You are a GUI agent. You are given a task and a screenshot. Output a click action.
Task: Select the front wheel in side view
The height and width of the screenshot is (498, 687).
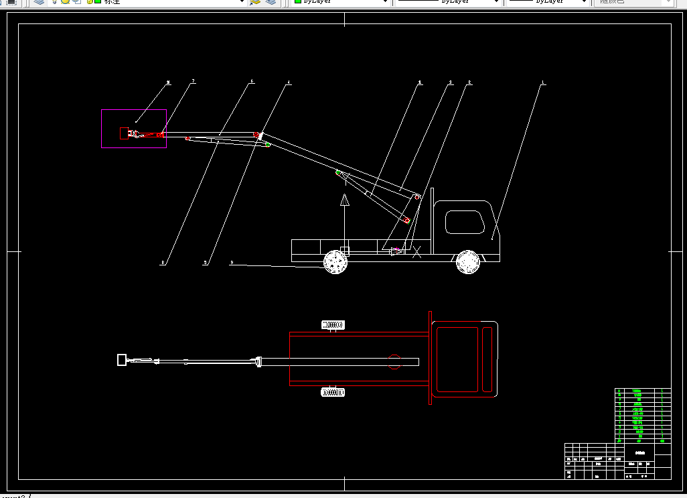pyautogui.click(x=468, y=262)
